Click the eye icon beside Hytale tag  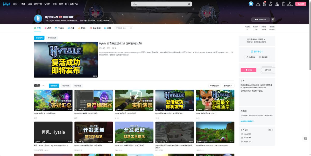pos(250,142)
